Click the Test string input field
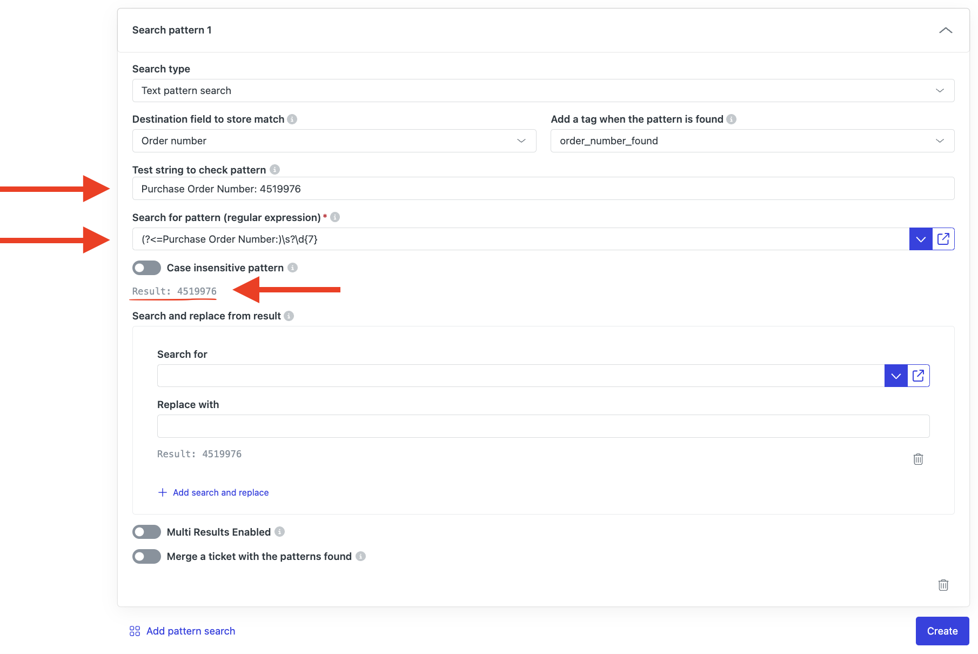The height and width of the screenshot is (654, 978). (543, 189)
